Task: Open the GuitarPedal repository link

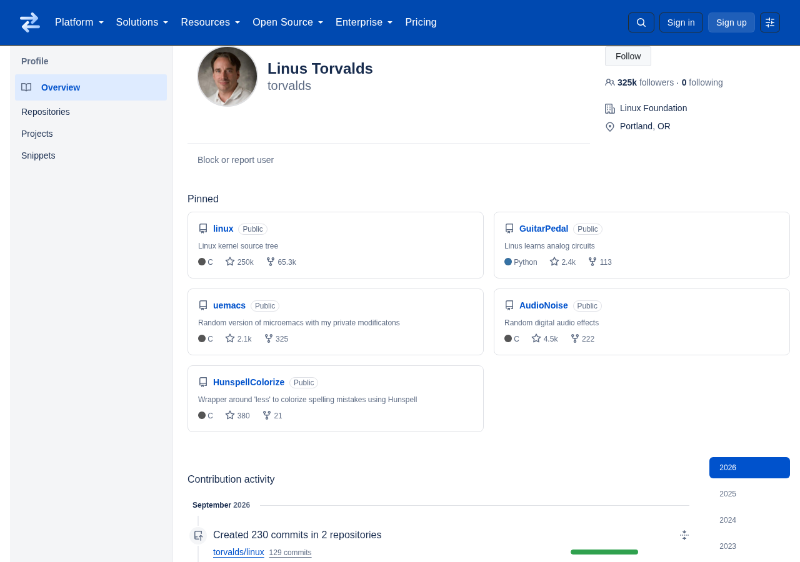Action: click(544, 229)
